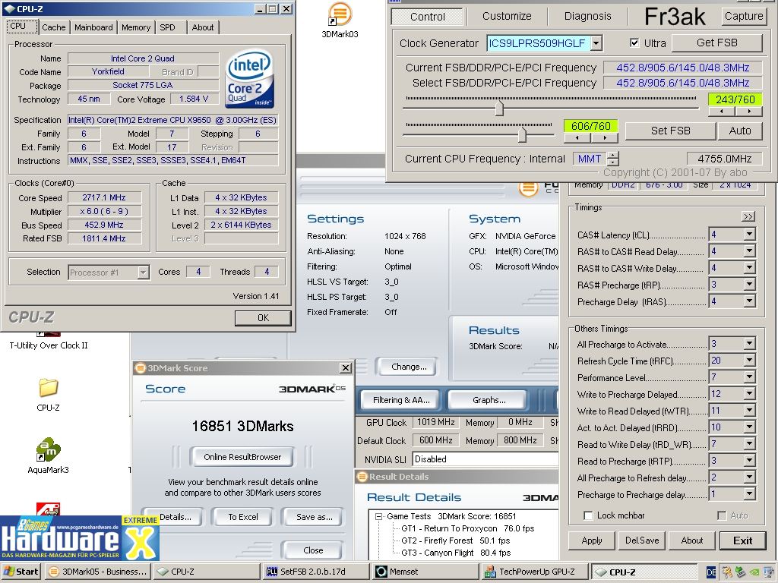Launch the AquaMark3 desktop shortcut

pos(48,449)
